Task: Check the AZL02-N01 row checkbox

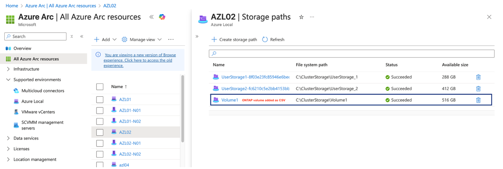Action: [100, 143]
